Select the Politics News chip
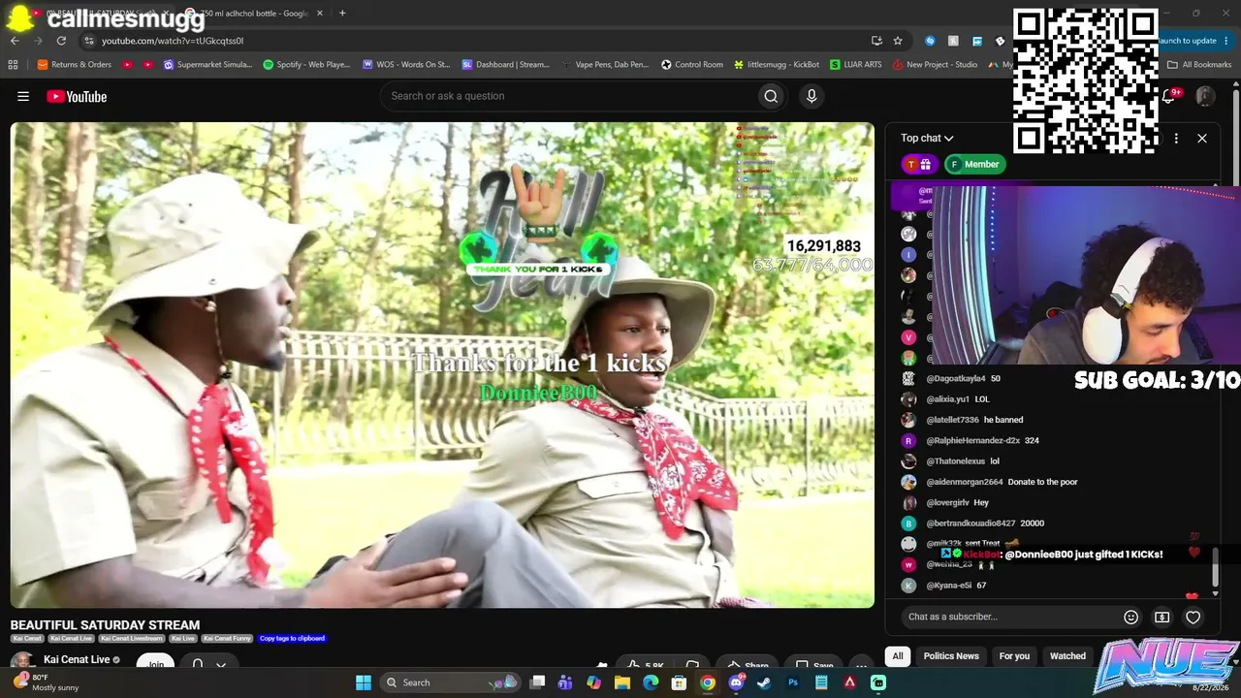This screenshot has height=698, width=1241. coord(951,656)
